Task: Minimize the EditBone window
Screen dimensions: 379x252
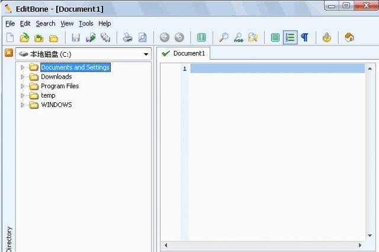Action: (x=332, y=5)
